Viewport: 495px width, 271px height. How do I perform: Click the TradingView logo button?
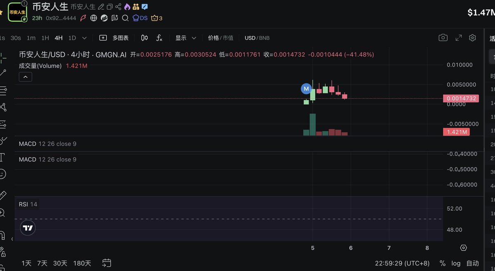coord(28,228)
